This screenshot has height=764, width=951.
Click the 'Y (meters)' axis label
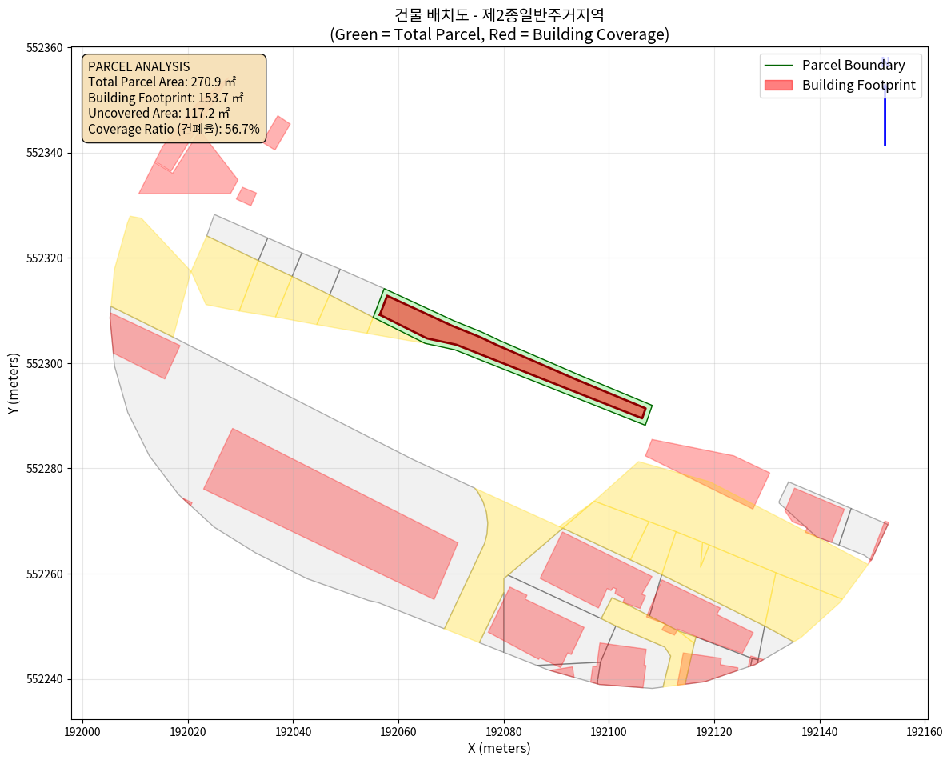[x=13, y=382]
